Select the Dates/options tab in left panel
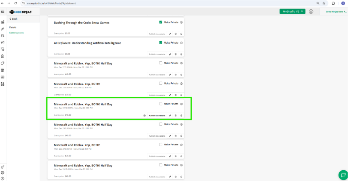This screenshot has height=181, width=348. pyautogui.click(x=17, y=32)
